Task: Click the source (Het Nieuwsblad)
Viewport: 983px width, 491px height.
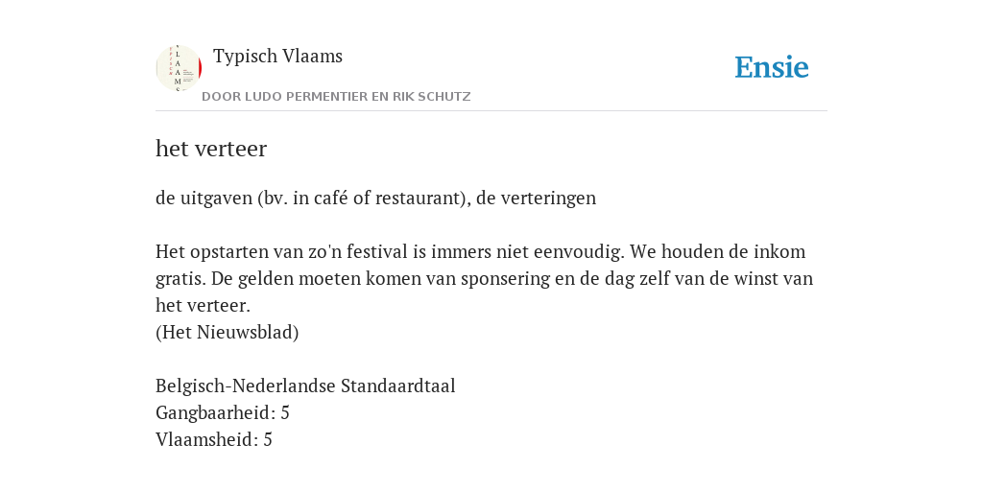Action: pyautogui.click(x=227, y=332)
